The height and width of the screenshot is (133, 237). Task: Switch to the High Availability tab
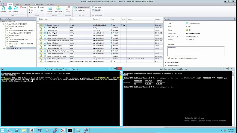(39, 4)
